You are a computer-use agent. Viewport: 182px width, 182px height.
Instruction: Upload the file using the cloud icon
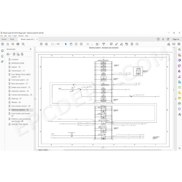point(13,44)
